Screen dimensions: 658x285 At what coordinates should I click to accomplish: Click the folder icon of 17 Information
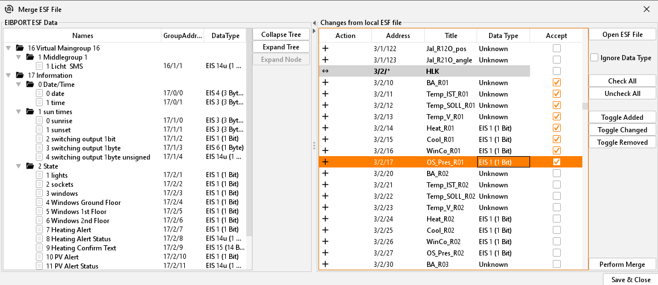click(x=20, y=76)
